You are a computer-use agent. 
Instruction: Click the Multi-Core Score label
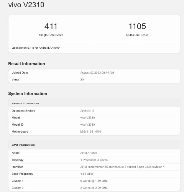[137, 35]
